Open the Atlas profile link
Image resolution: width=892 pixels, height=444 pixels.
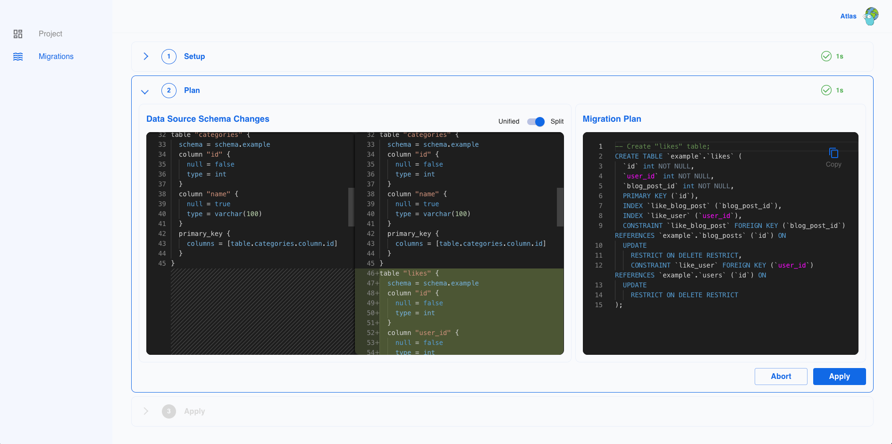pyautogui.click(x=848, y=16)
